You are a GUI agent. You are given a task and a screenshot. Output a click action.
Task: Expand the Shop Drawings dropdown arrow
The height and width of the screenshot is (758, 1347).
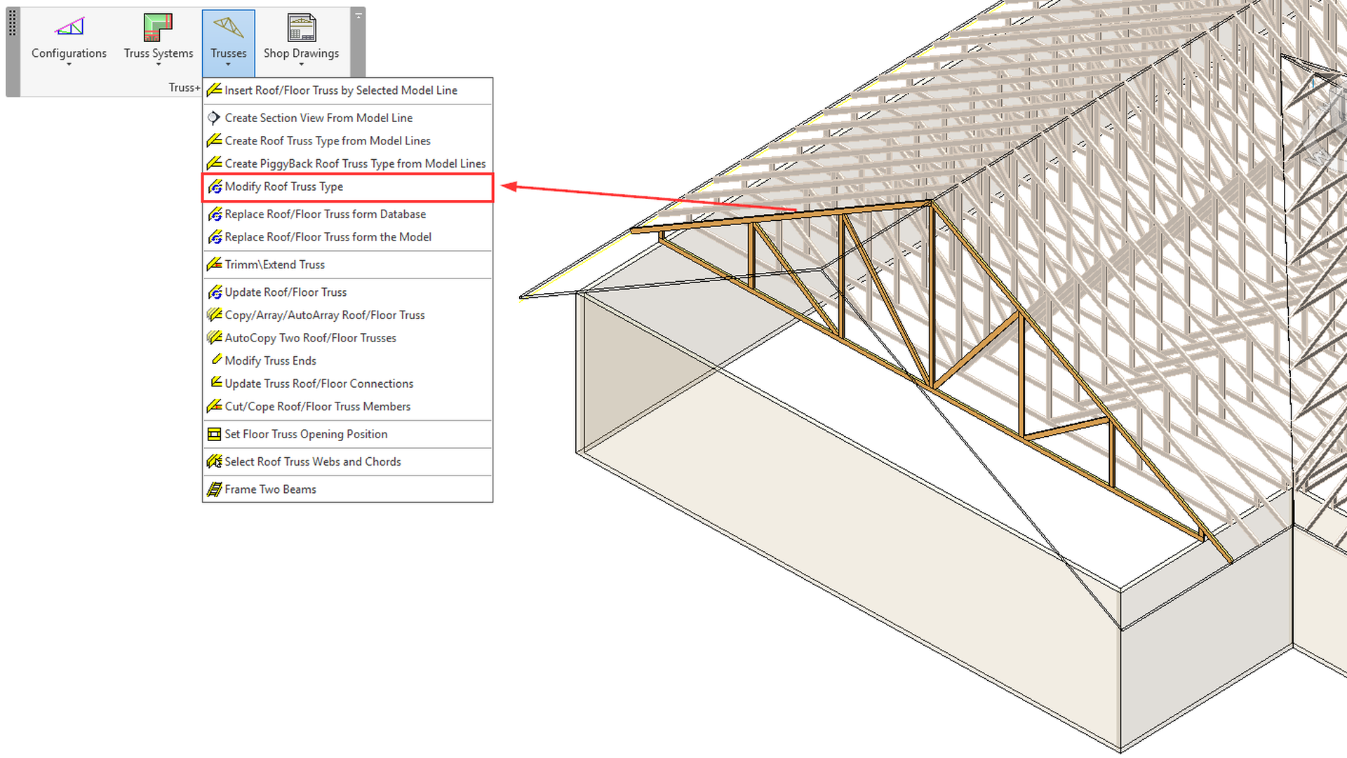[301, 63]
